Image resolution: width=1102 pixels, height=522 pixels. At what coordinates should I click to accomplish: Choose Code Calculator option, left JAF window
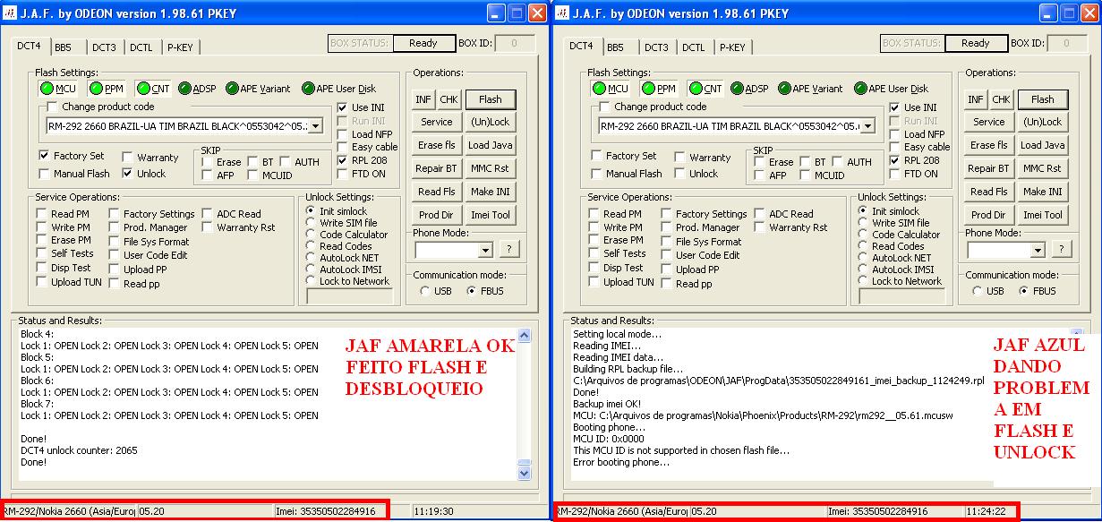coord(311,235)
